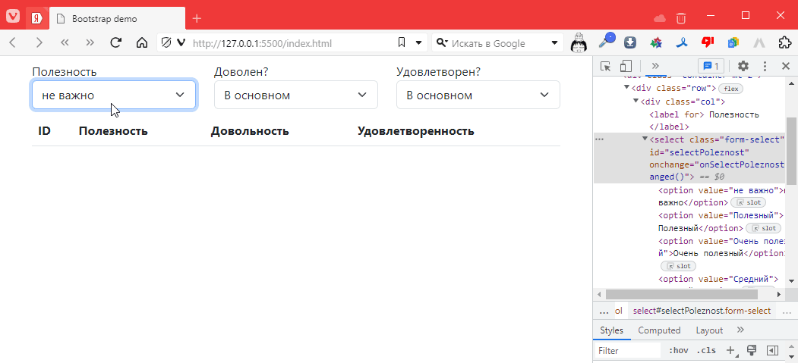
Task: Open the closed tabs trash icon
Action: 681,17
